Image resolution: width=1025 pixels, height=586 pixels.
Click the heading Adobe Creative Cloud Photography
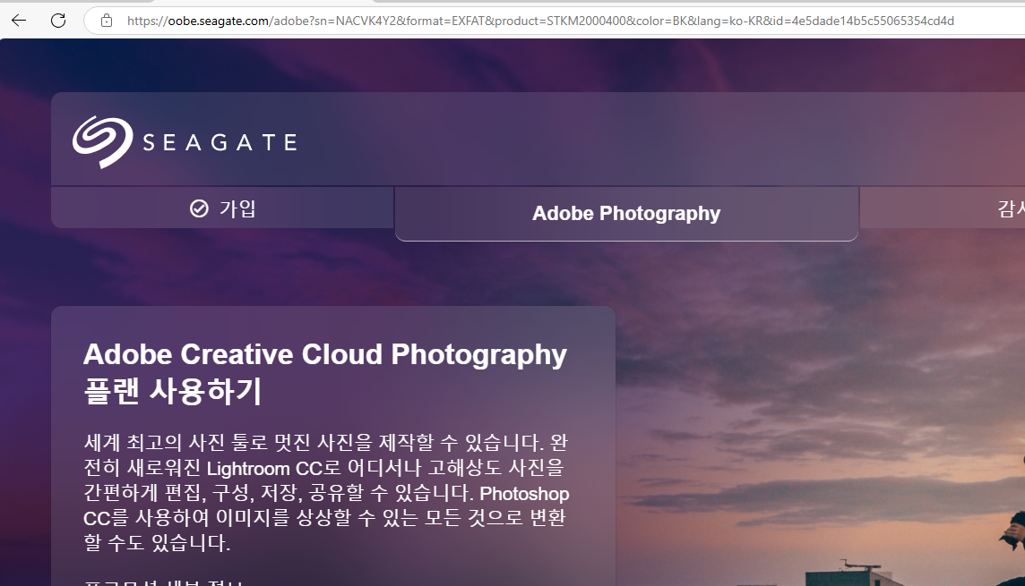(x=325, y=355)
